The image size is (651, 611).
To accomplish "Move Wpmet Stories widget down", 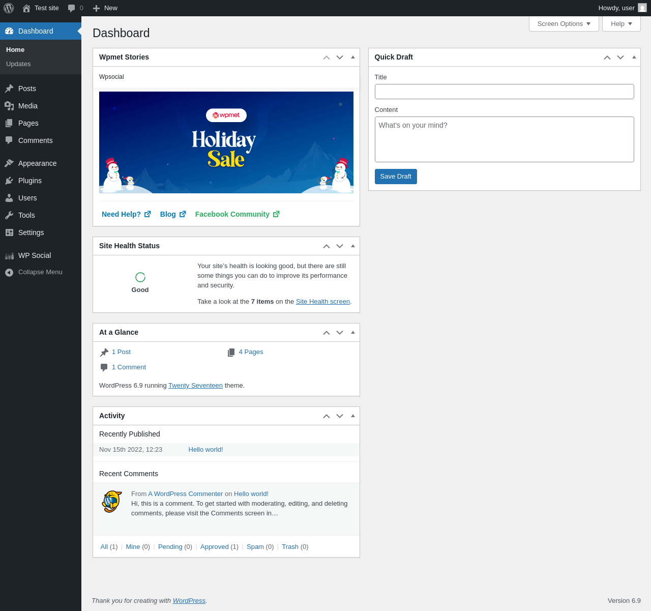I will (340, 57).
